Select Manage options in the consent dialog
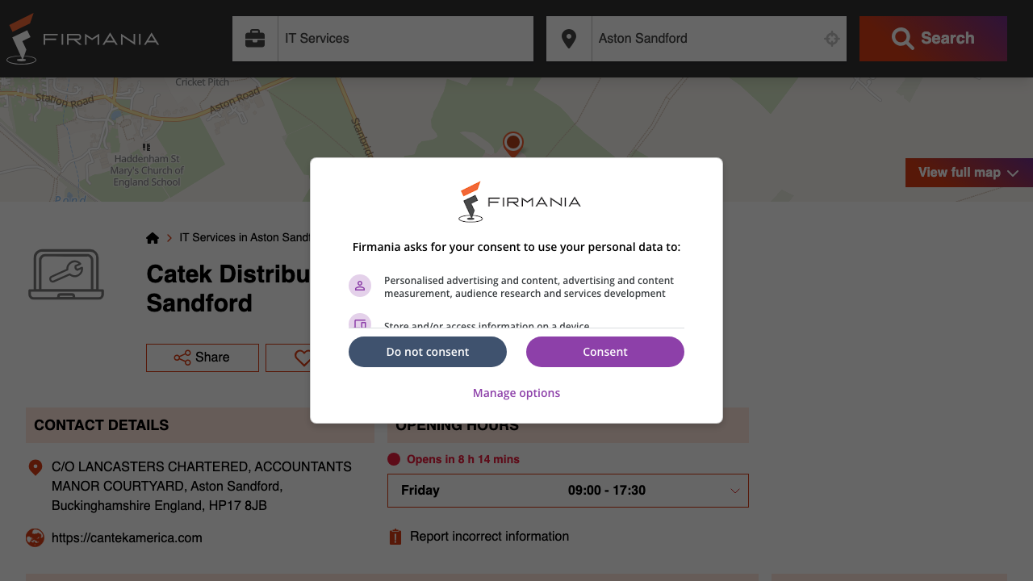 [x=516, y=392]
